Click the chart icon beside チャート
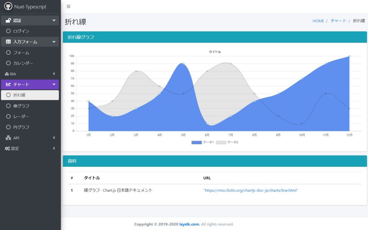Image resolution: width=368 pixels, height=230 pixels. pos(8,84)
